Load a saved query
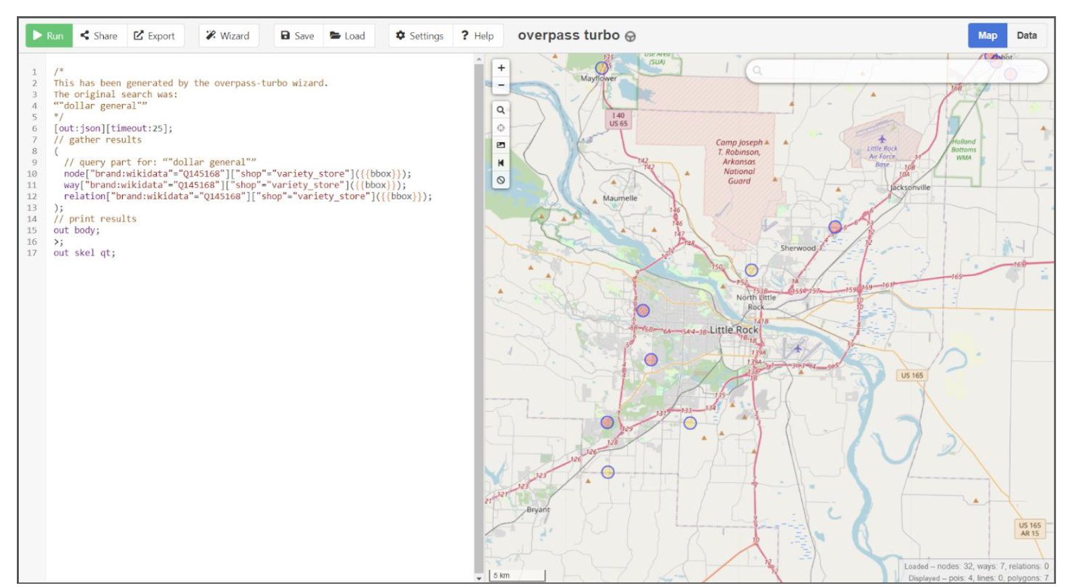 pyautogui.click(x=348, y=36)
